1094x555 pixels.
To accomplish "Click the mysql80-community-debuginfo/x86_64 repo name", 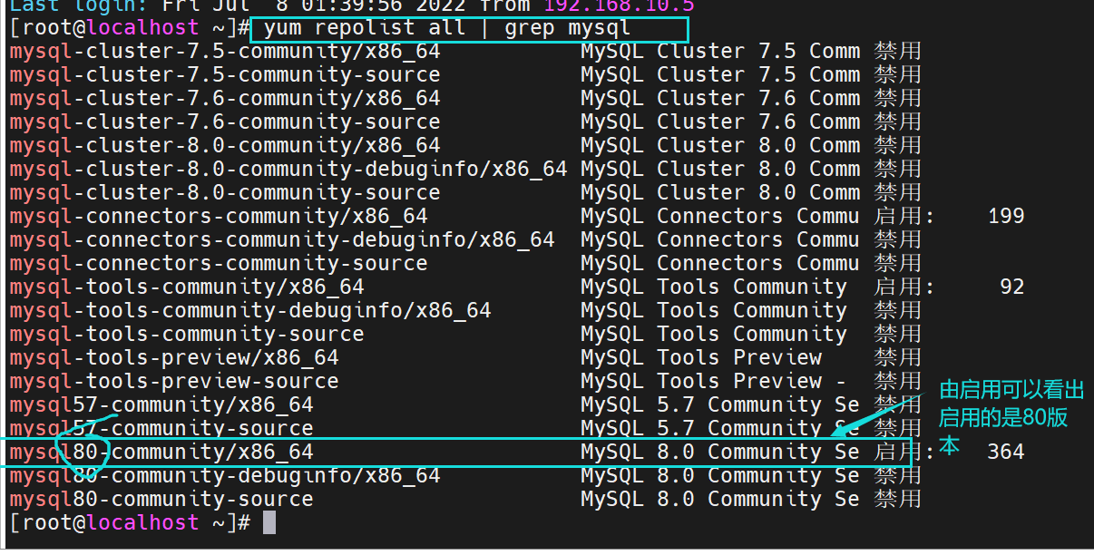I will coord(224,475).
